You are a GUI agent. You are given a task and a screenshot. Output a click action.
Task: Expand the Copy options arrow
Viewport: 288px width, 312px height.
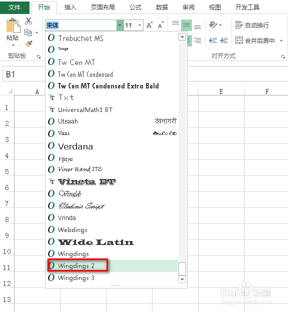[37, 32]
